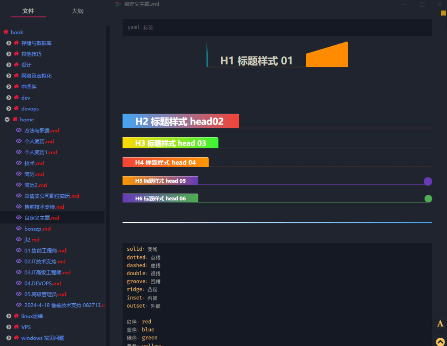The height and width of the screenshot is (346, 447).
Task: Click the 中间件 folder icon
Action: pos(16,86)
